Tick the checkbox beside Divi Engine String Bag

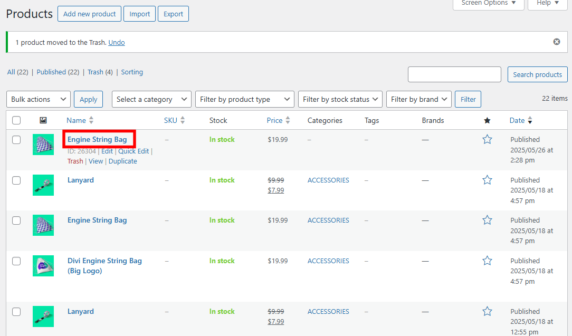pos(16,261)
